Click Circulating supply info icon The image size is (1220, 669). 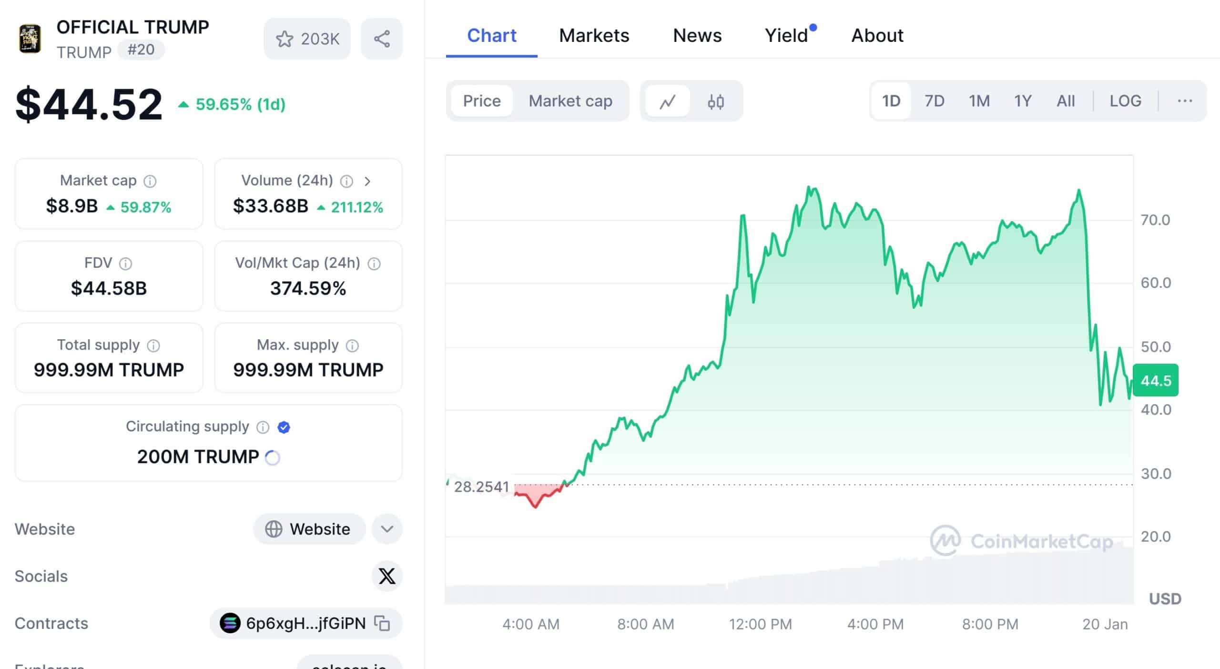click(263, 427)
